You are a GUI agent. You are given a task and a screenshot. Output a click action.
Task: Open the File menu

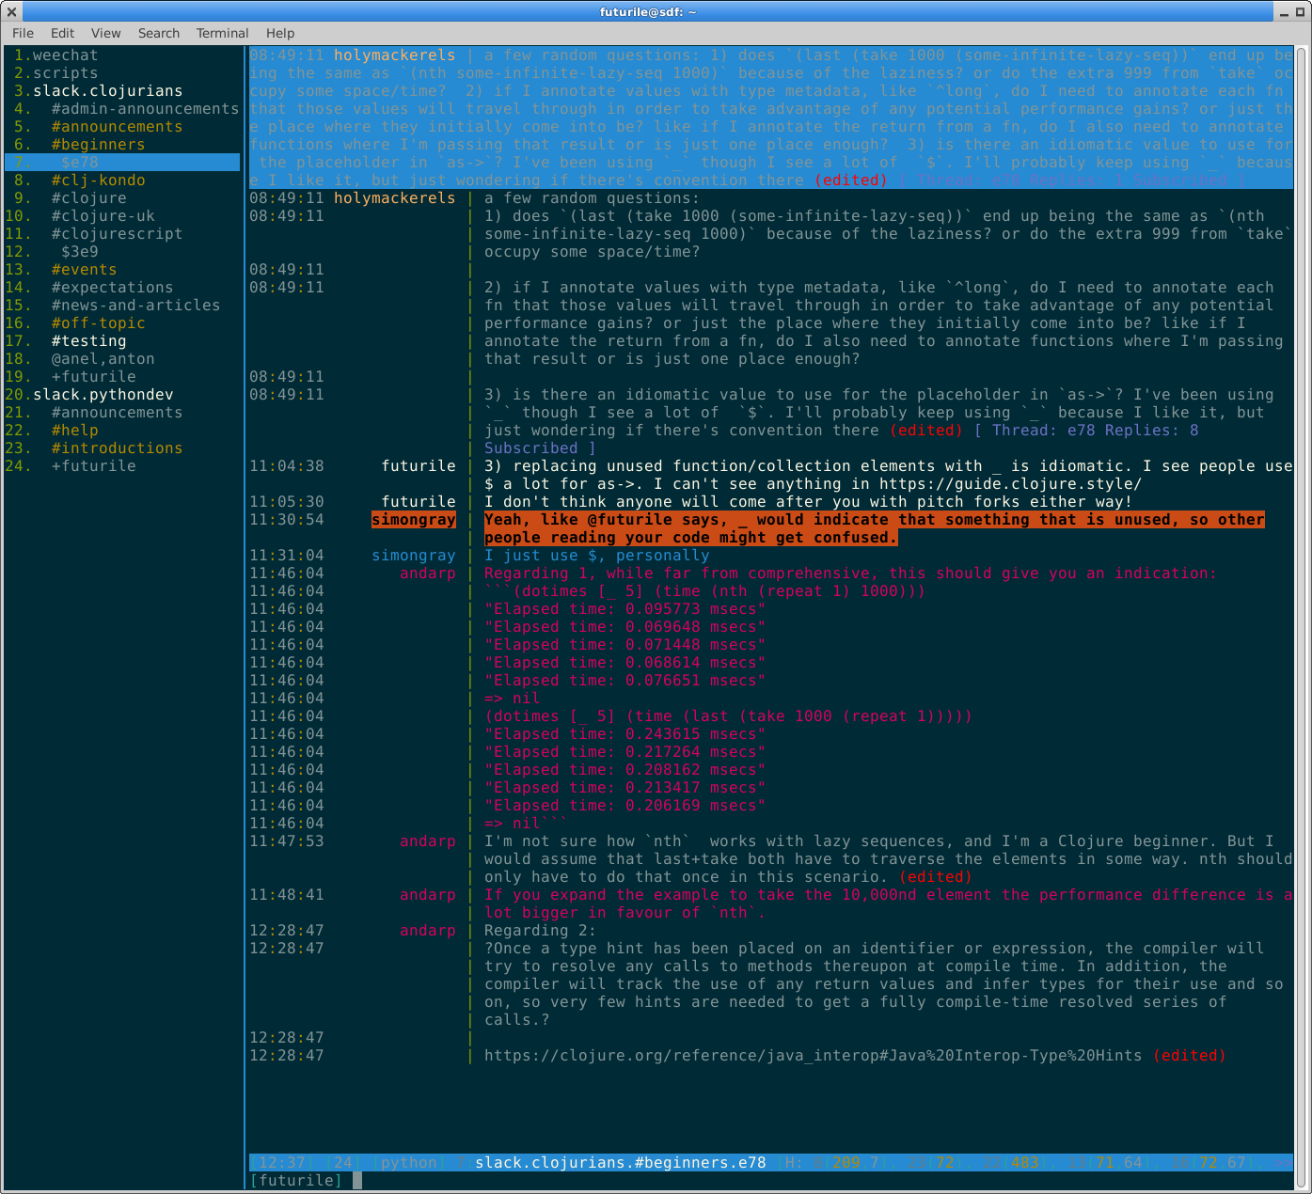tap(23, 33)
